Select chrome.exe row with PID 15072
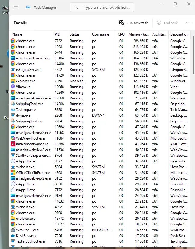Viewport: 195px width, 249px height. [x=100, y=224]
